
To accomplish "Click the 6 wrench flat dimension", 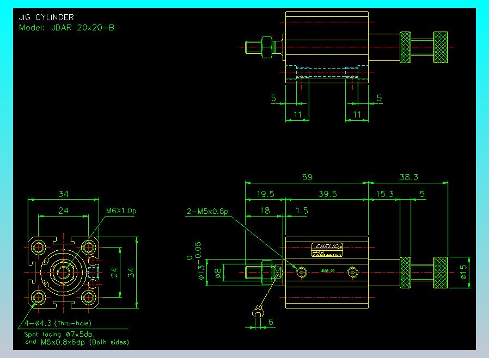I will pyautogui.click(x=271, y=322).
